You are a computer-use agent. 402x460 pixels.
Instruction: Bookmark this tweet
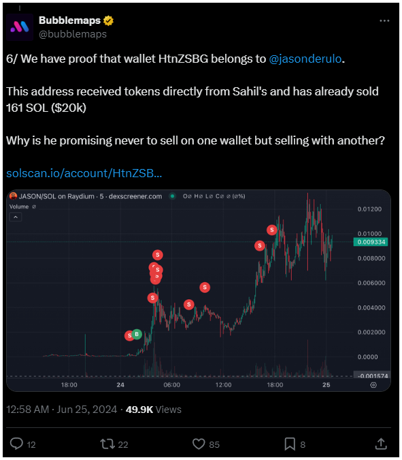point(290,444)
